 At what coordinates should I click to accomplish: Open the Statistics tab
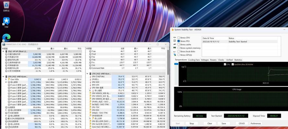point(238,60)
